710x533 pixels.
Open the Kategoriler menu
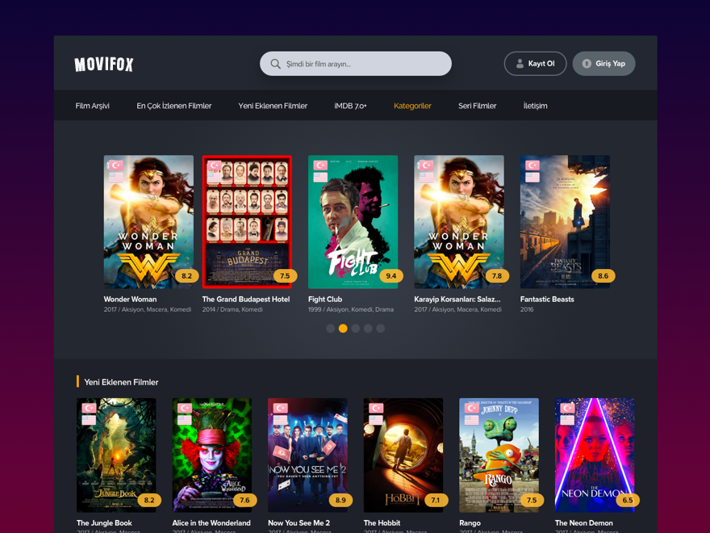412,106
